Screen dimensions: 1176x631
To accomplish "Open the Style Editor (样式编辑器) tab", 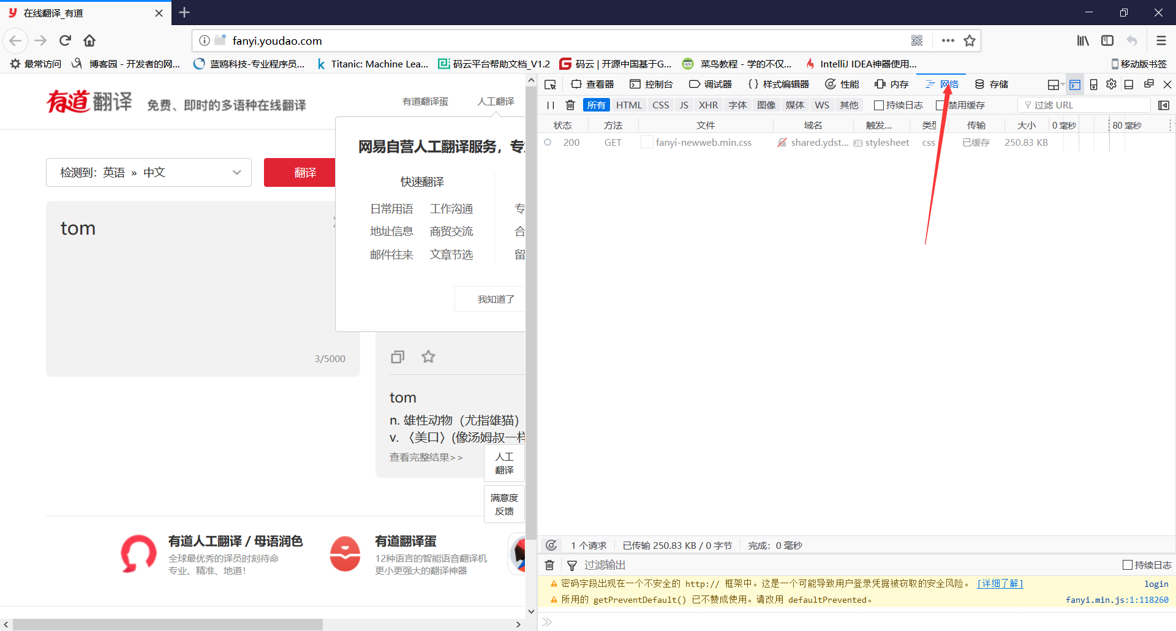I will [x=778, y=85].
